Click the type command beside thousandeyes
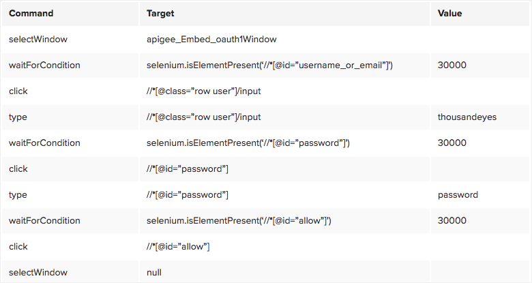 coord(18,117)
